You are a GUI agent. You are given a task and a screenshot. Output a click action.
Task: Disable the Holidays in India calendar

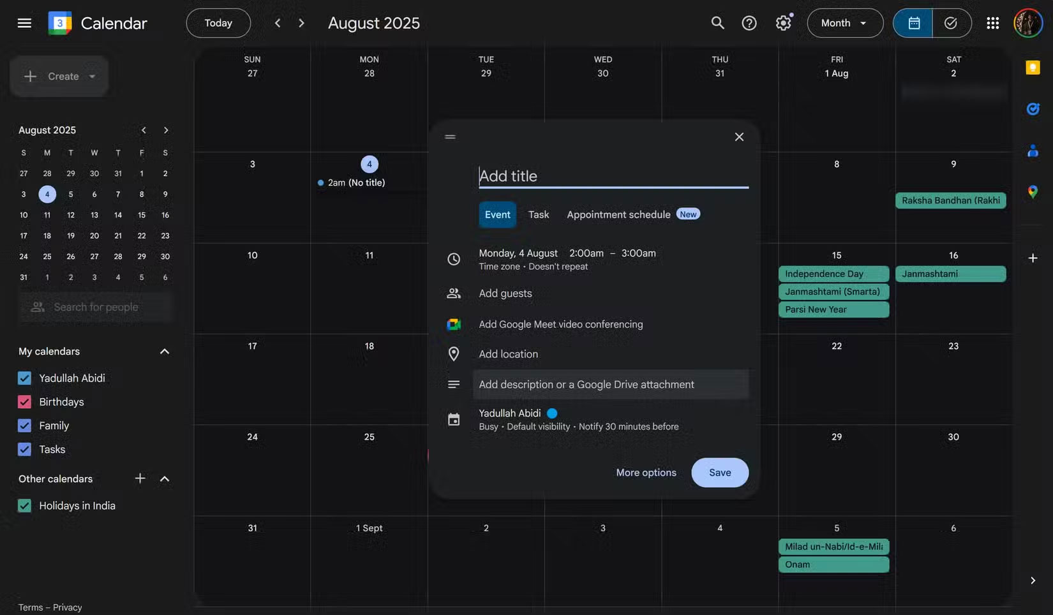pyautogui.click(x=24, y=505)
